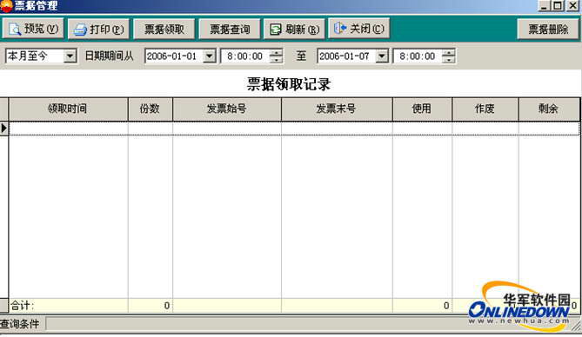Click the 票据删除 delete receipt button
Image resolution: width=582 pixels, height=337 pixels.
pyautogui.click(x=548, y=29)
